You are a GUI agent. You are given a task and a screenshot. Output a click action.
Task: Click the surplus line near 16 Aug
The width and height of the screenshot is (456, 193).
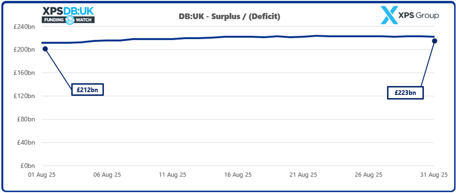(238, 36)
